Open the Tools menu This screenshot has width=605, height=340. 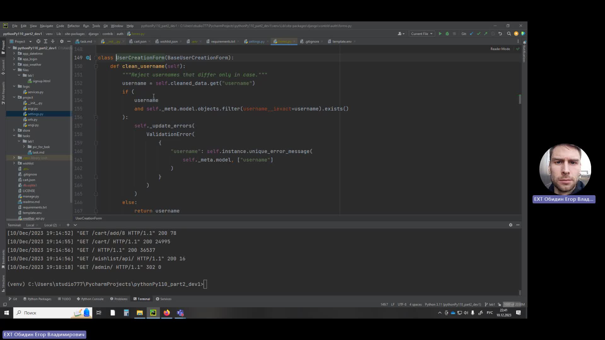(x=96, y=26)
